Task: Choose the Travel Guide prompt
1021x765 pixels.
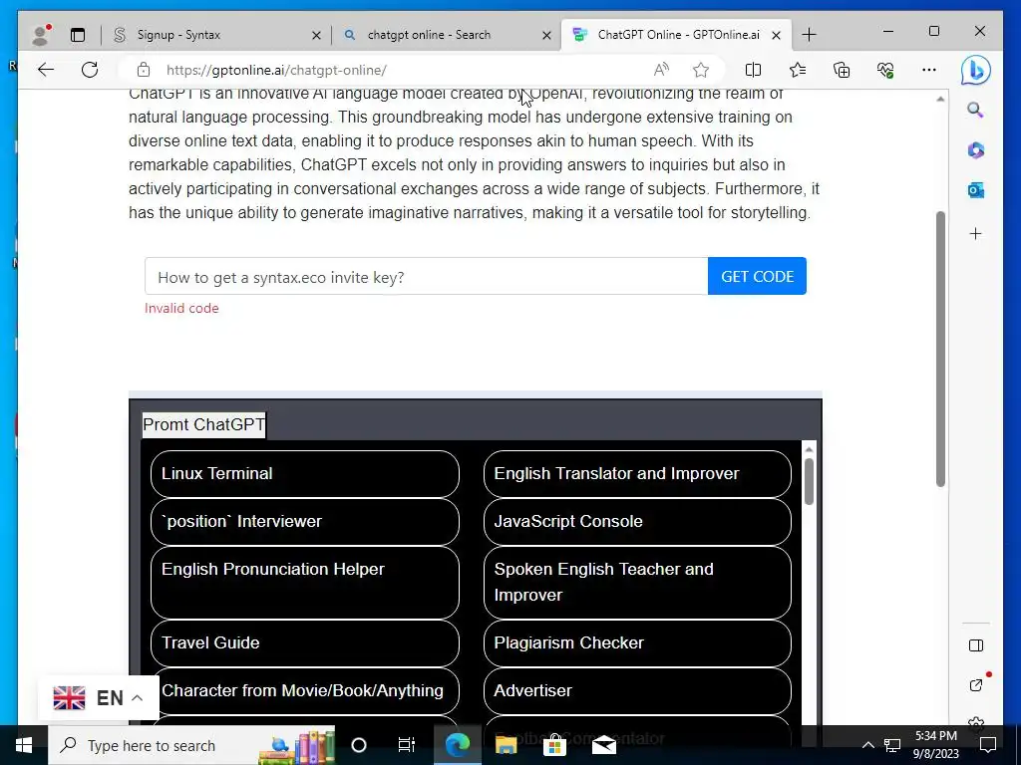Action: click(305, 642)
